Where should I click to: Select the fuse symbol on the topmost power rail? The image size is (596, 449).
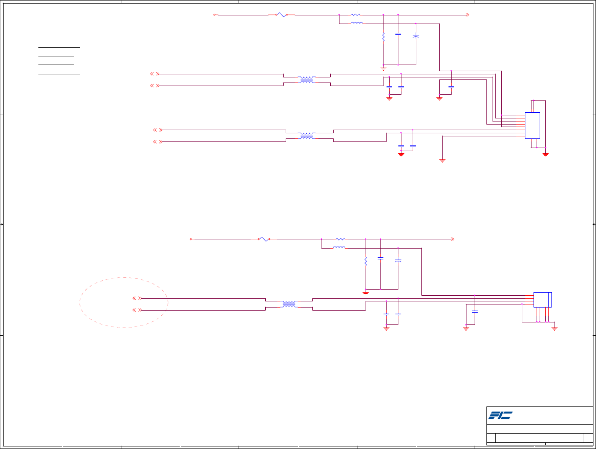click(282, 15)
